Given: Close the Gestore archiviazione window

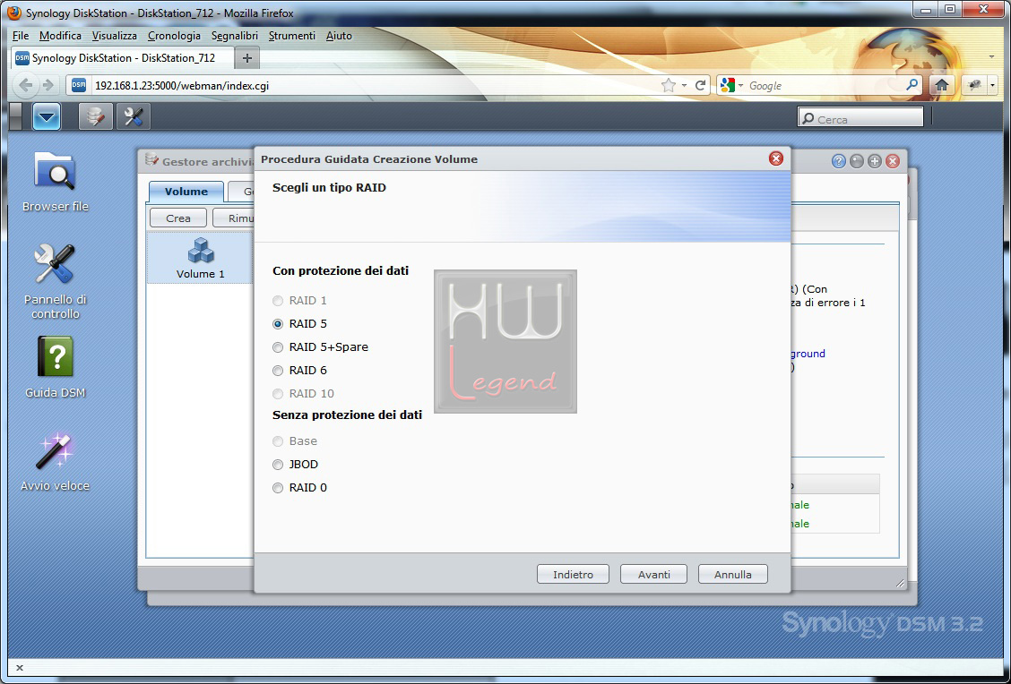Looking at the screenshot, I should pos(893,161).
